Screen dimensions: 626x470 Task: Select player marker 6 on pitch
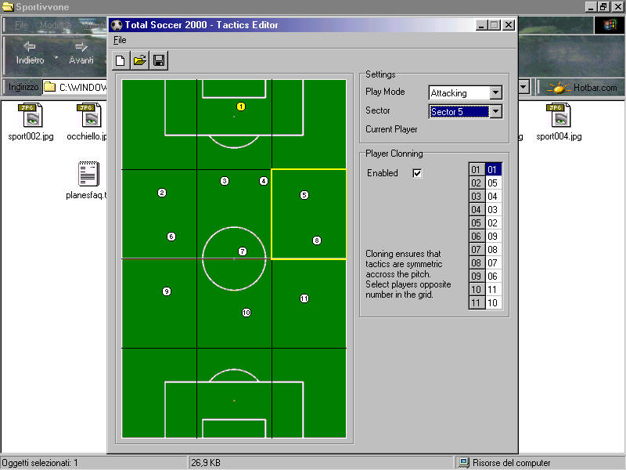click(171, 237)
